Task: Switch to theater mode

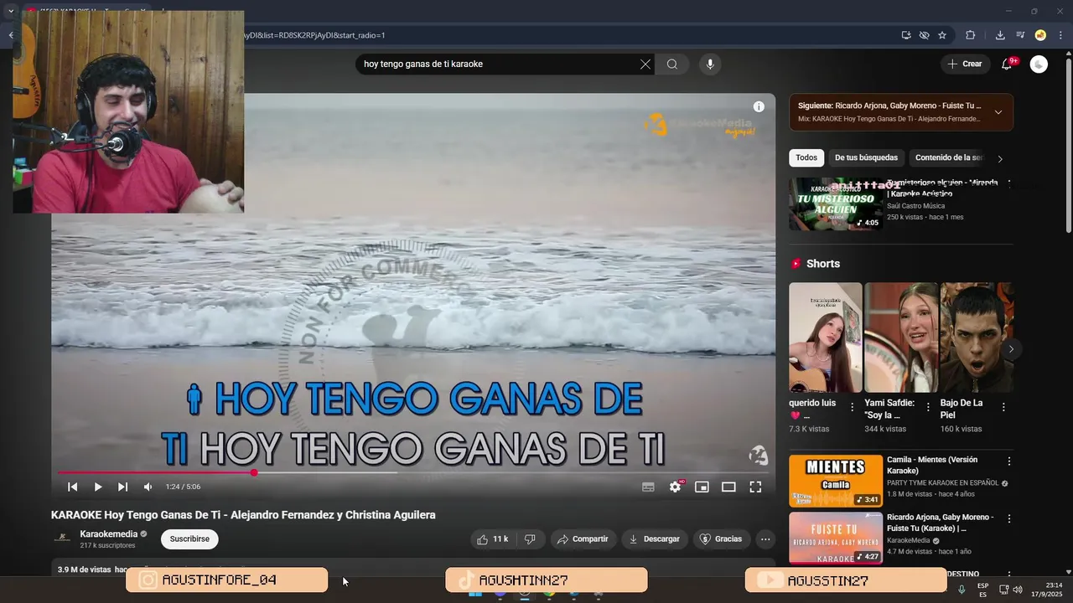Action: pyautogui.click(x=728, y=487)
